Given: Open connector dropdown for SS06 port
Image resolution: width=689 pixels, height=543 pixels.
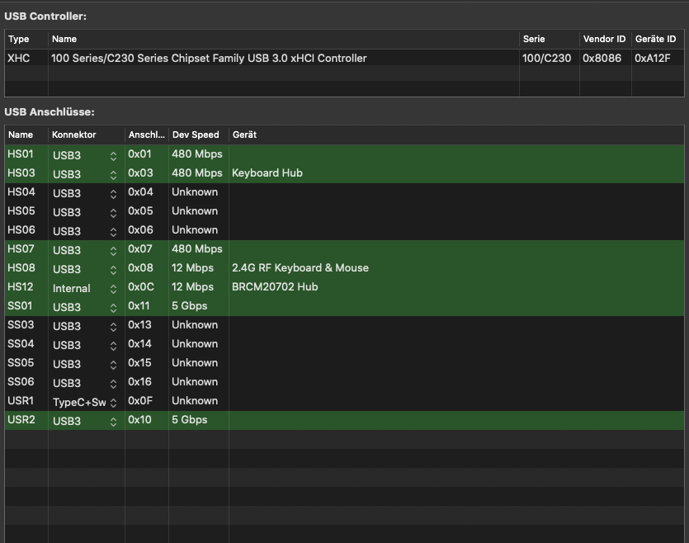Looking at the screenshot, I should [x=113, y=383].
